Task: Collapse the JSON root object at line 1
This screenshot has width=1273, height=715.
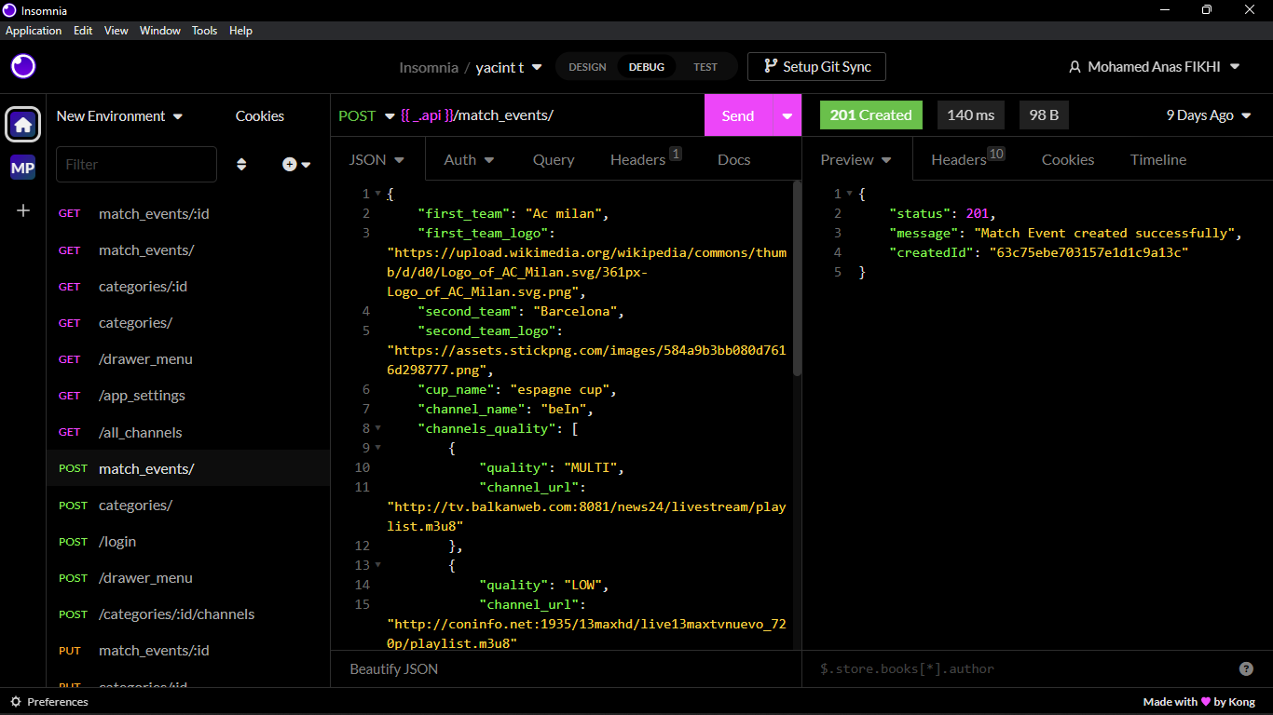Action: tap(377, 194)
